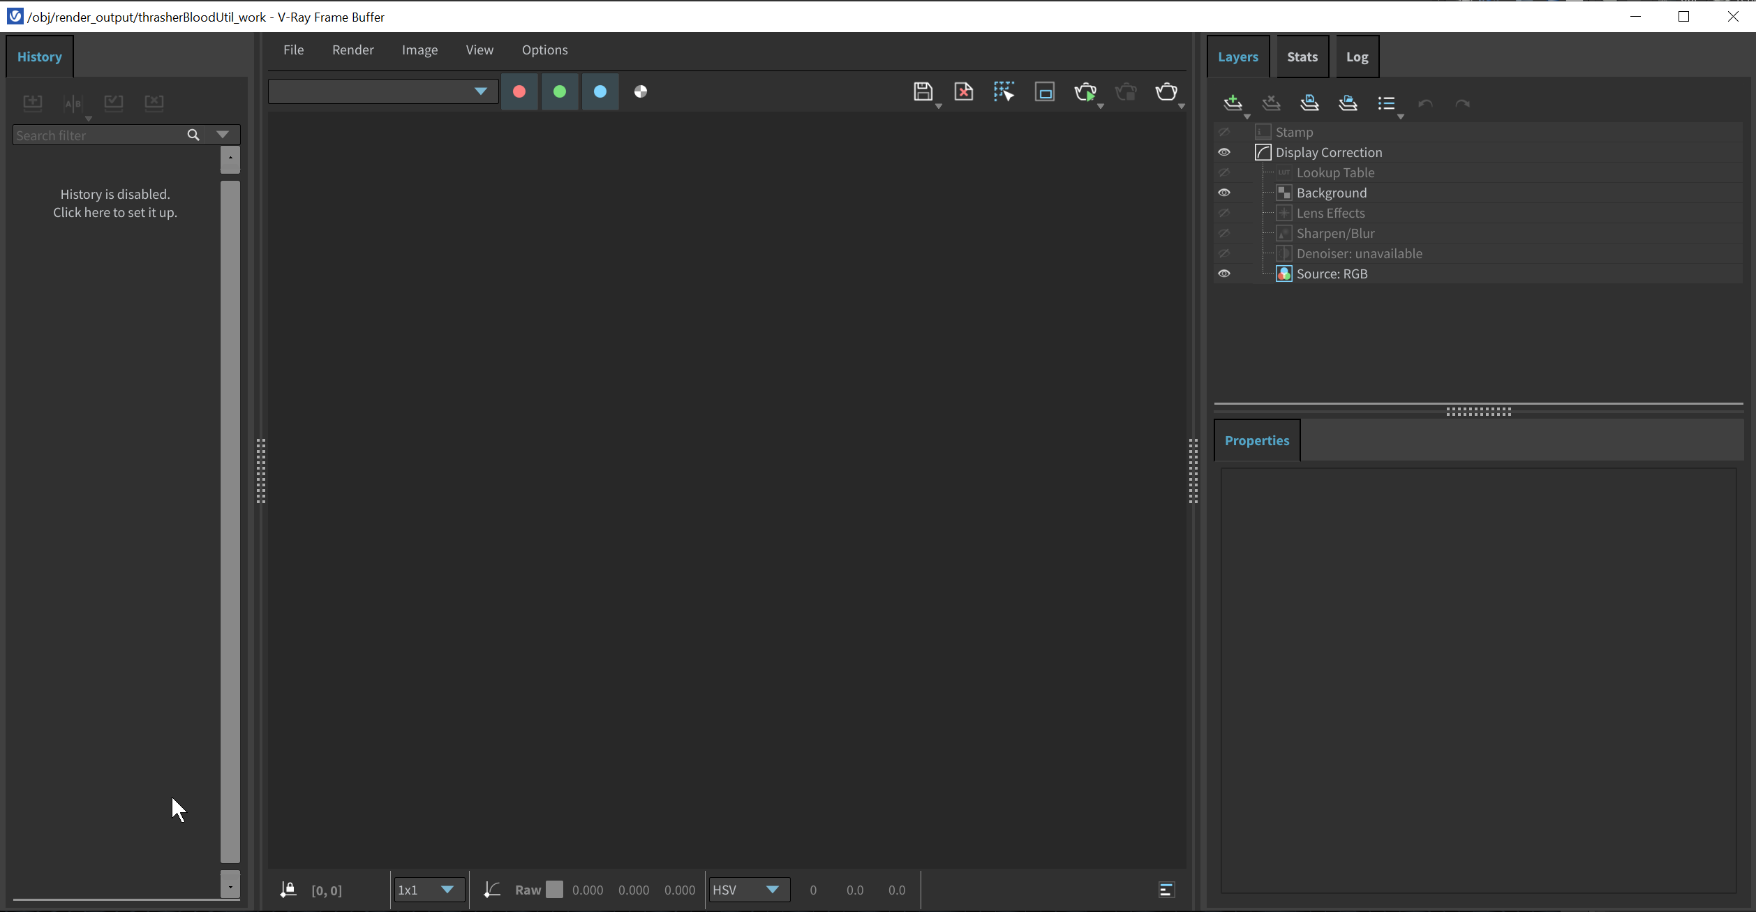This screenshot has width=1756, height=912.
Task: Select the Display Correction layer row
Action: click(x=1478, y=152)
